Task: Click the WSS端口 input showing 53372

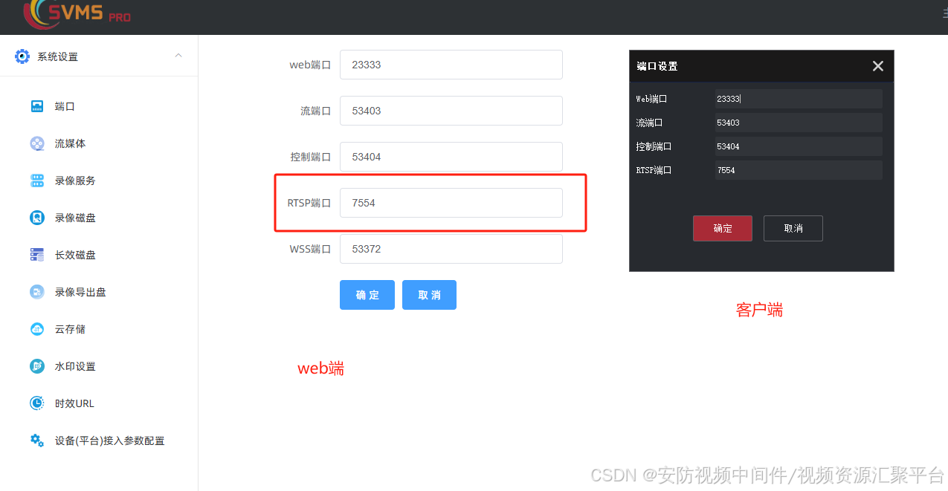Action: 451,249
